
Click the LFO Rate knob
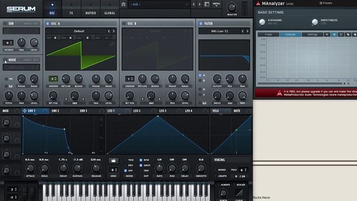[160, 168]
